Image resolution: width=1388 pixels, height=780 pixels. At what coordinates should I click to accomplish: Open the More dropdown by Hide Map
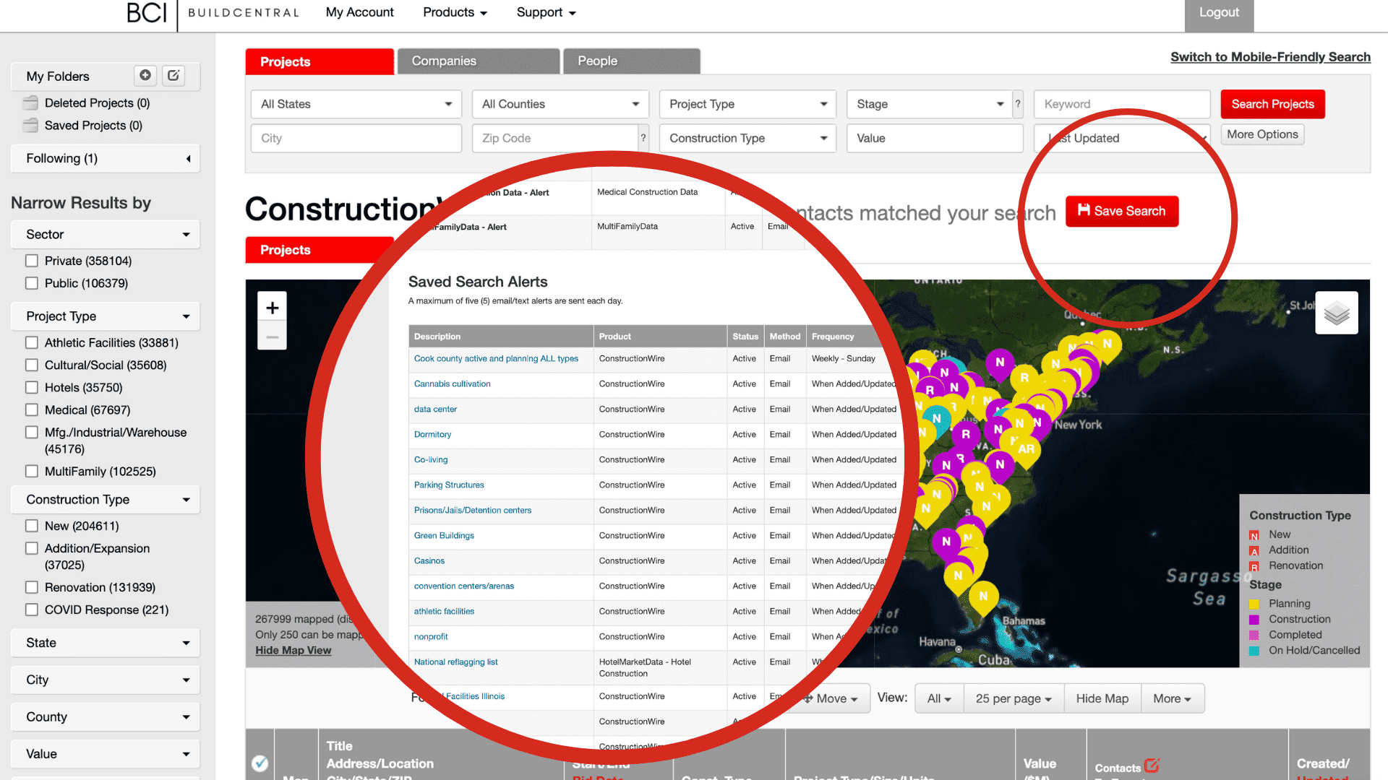point(1172,698)
